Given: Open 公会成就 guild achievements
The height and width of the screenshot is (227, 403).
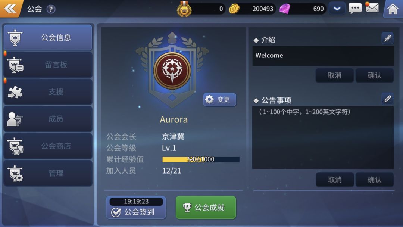Looking at the screenshot, I should click(206, 208).
